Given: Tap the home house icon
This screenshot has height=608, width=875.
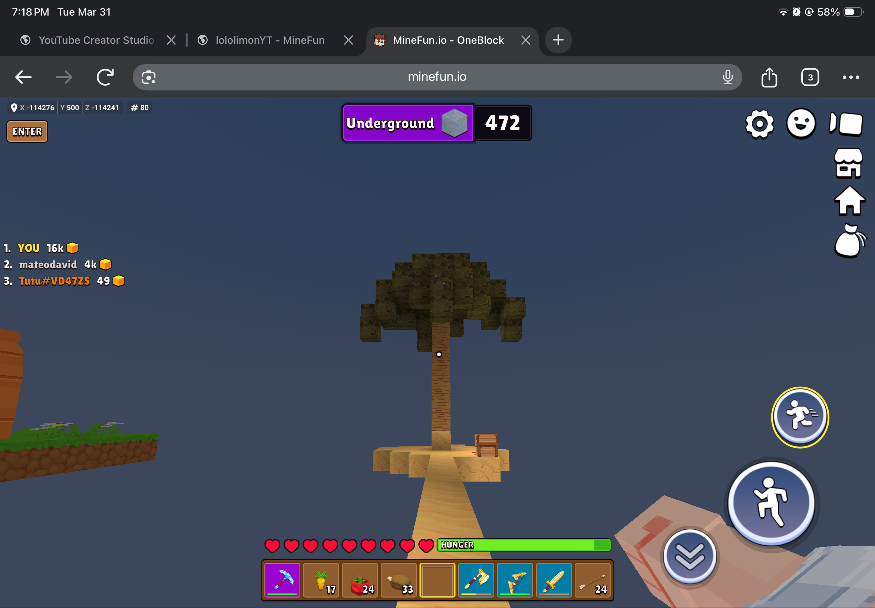Looking at the screenshot, I should point(849,201).
